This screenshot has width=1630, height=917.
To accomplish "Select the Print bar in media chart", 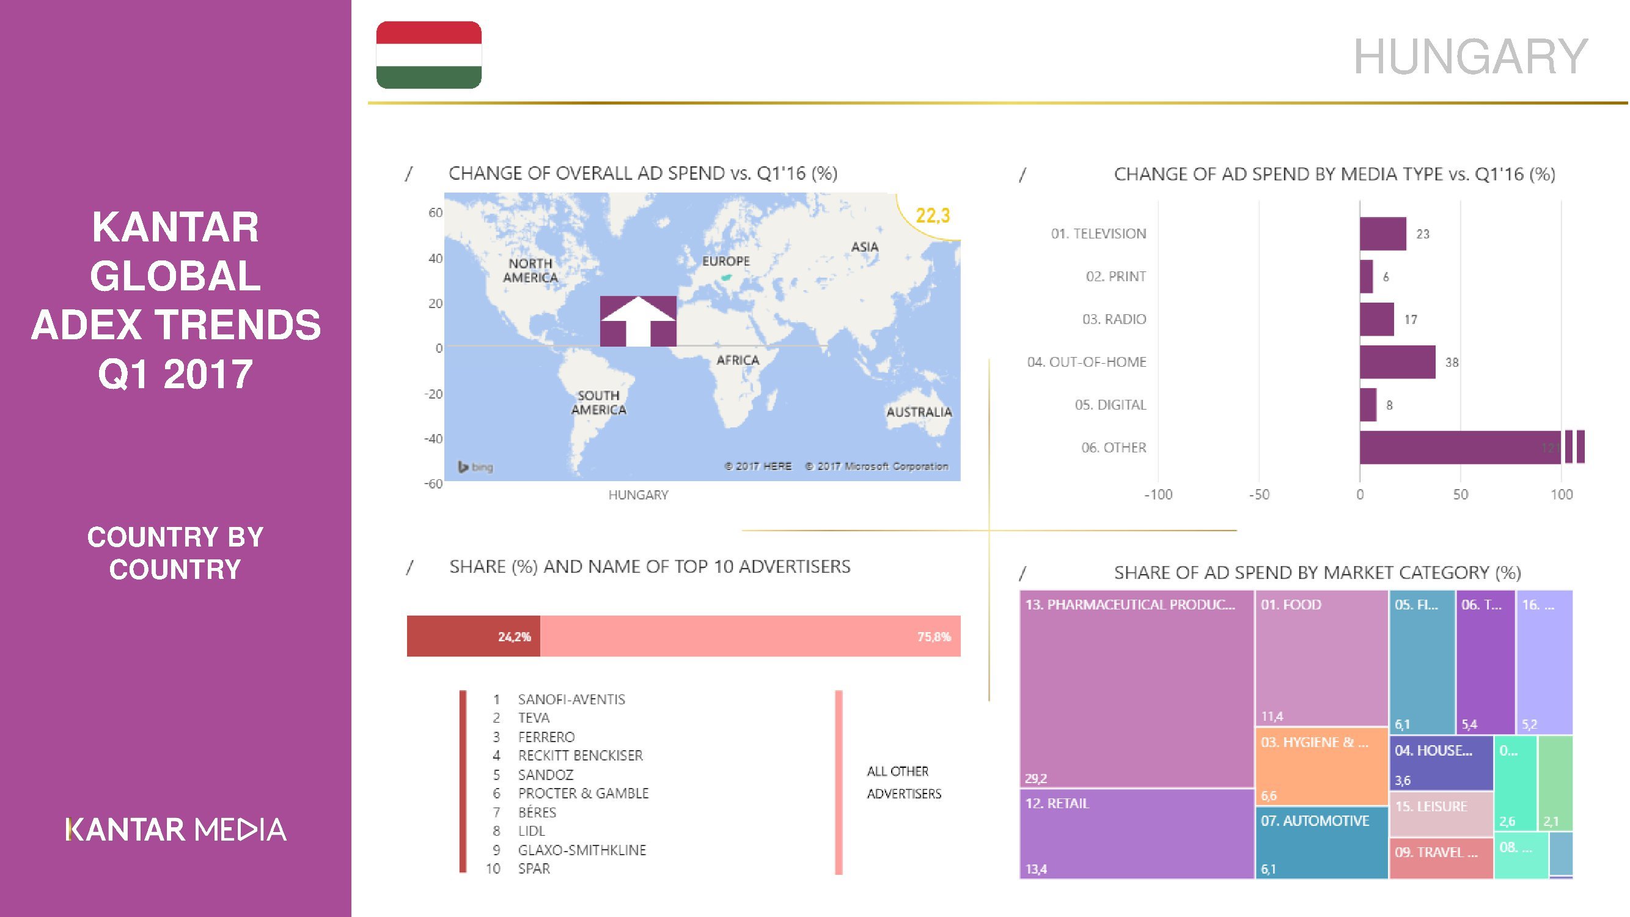I will coord(1366,276).
